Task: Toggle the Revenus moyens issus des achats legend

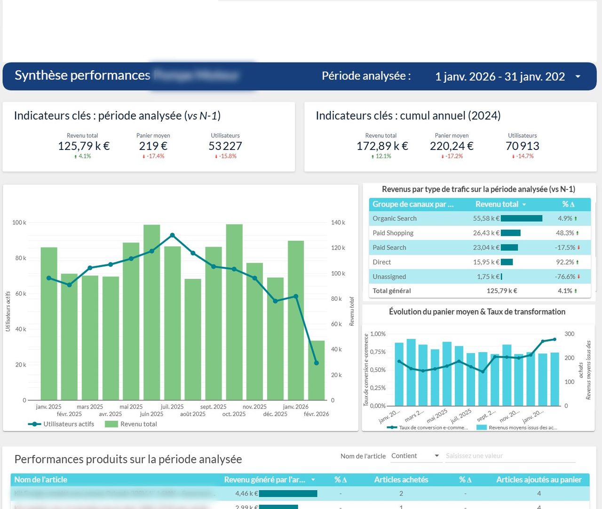Action: pos(522,427)
